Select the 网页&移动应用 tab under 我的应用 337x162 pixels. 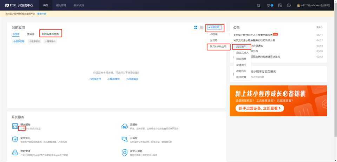50,34
